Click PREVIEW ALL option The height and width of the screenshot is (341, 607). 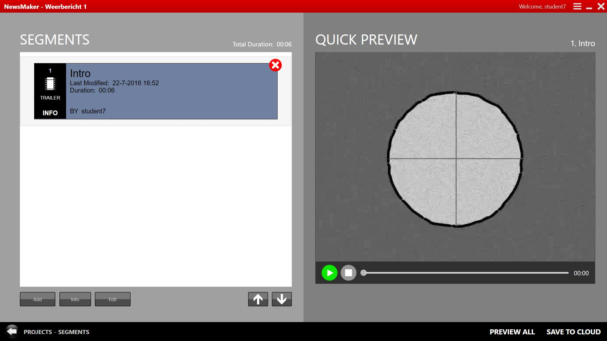point(512,332)
